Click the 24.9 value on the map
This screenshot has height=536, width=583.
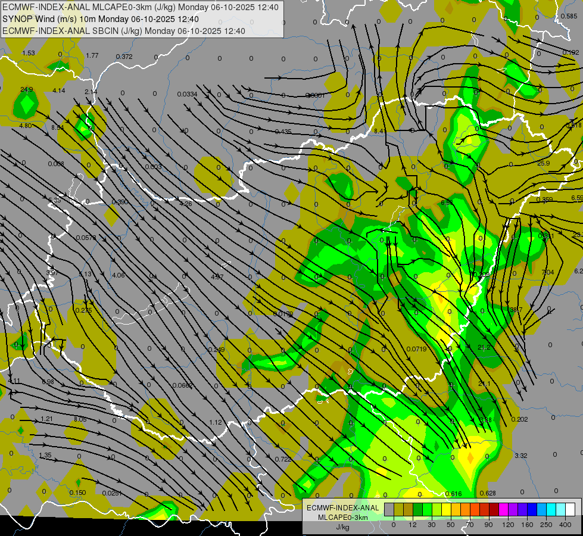[x=26, y=89]
